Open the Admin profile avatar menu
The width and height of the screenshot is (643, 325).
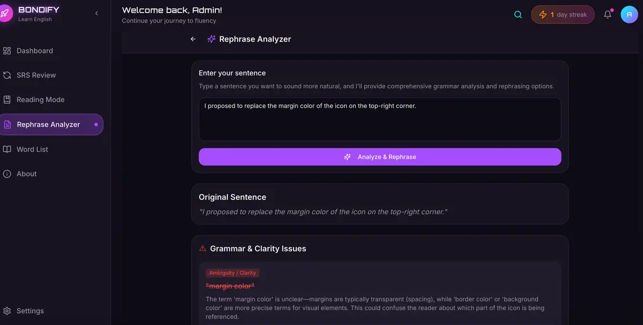629,15
